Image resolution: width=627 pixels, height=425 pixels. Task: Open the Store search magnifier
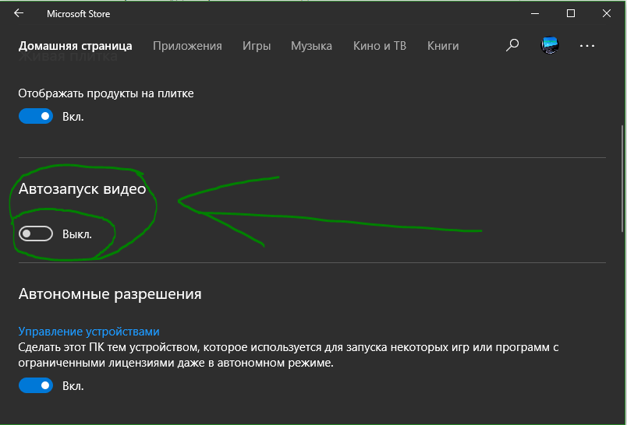point(512,45)
